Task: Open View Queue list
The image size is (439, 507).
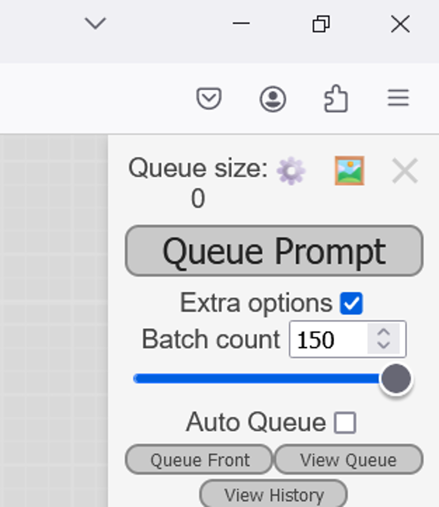Action: [x=348, y=460]
